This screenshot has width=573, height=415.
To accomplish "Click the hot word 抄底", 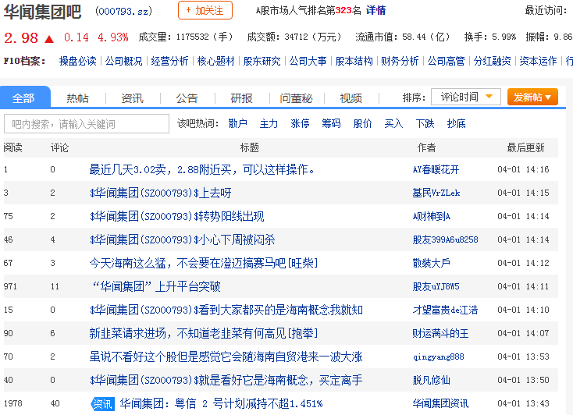I will pos(456,123).
